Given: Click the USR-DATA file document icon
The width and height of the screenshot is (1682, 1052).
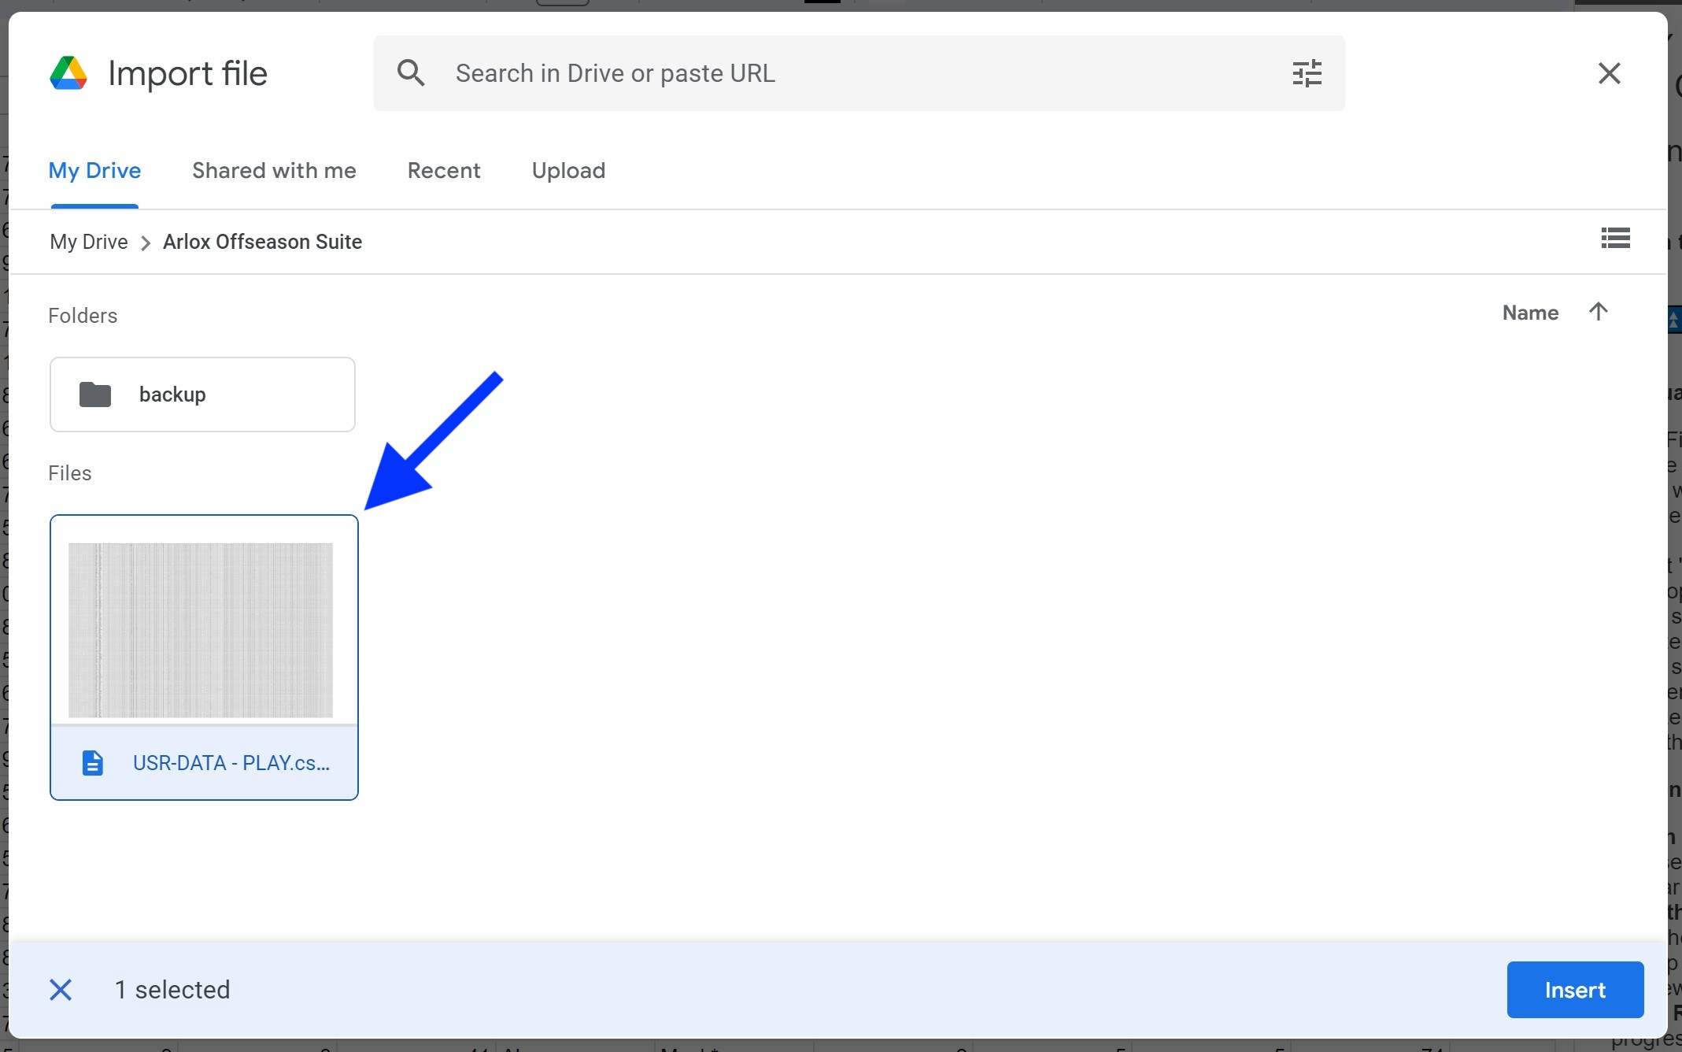Looking at the screenshot, I should pyautogui.click(x=93, y=763).
